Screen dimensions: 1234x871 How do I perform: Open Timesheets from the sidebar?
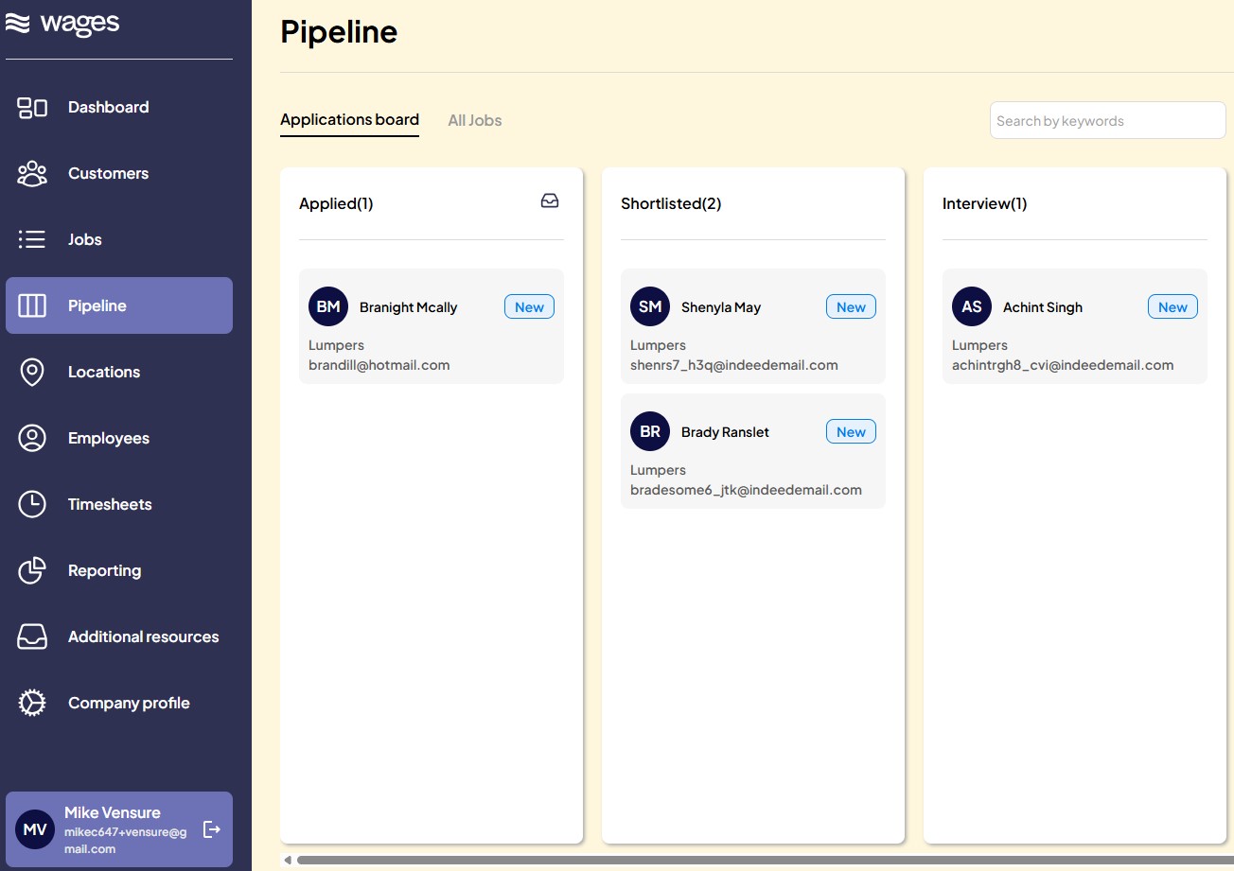(119, 505)
